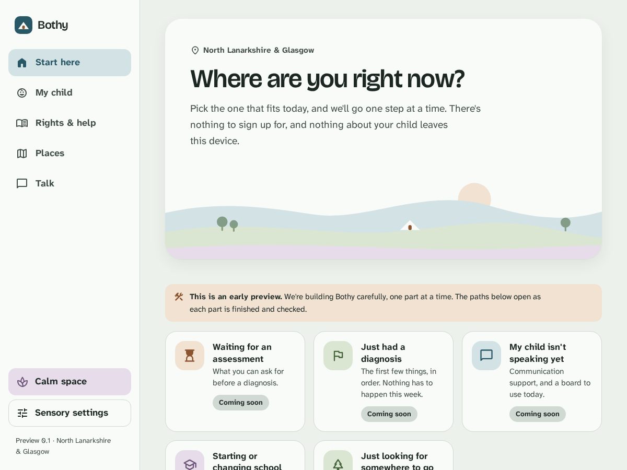The width and height of the screenshot is (627, 470).
Task: Select Starting or changing school card
Action: pyautogui.click(x=235, y=455)
